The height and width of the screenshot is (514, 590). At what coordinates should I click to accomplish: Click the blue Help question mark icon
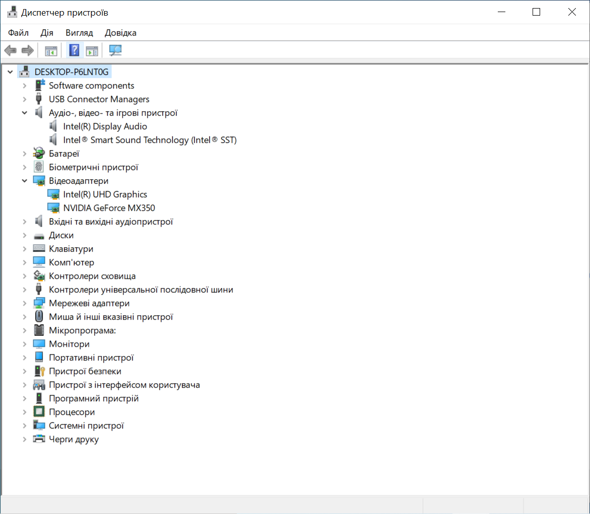pyautogui.click(x=74, y=50)
